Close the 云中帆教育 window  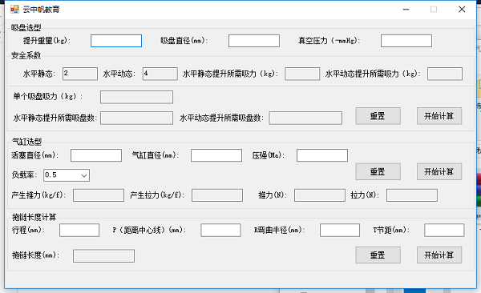coord(462,9)
